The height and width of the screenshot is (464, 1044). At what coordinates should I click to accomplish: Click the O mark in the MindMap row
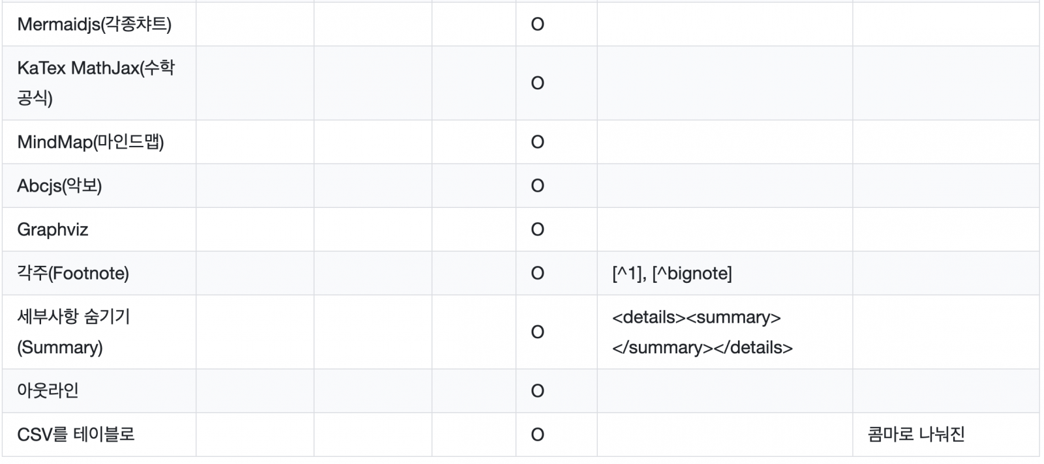[x=538, y=142]
